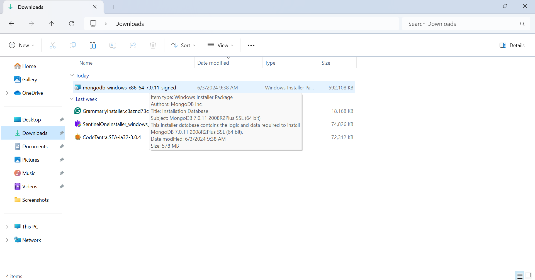The width and height of the screenshot is (535, 280).
Task: Open the New item menu
Action: 21,45
